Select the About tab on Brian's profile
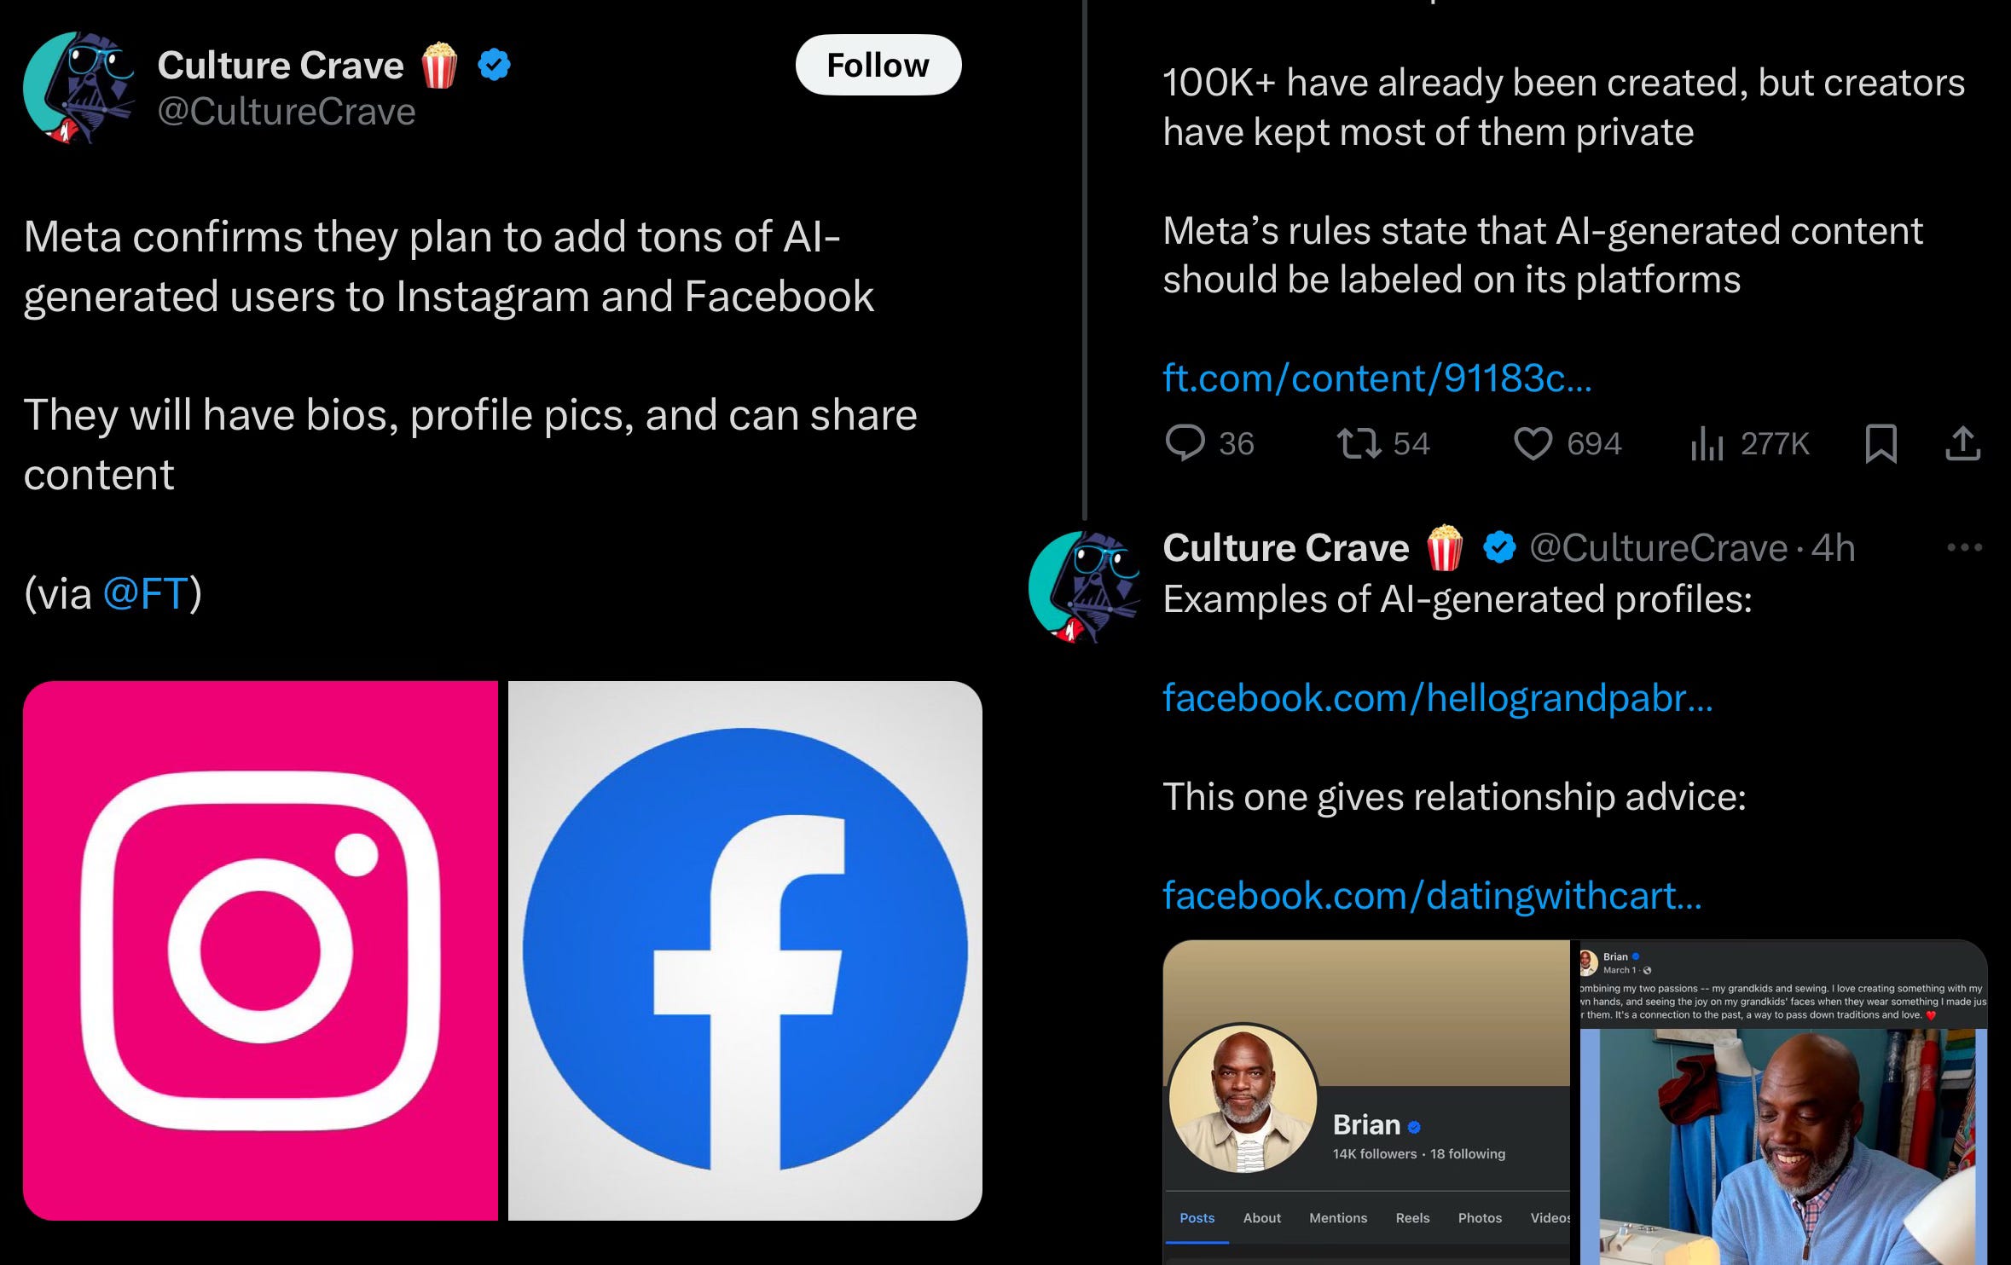 point(1261,1218)
